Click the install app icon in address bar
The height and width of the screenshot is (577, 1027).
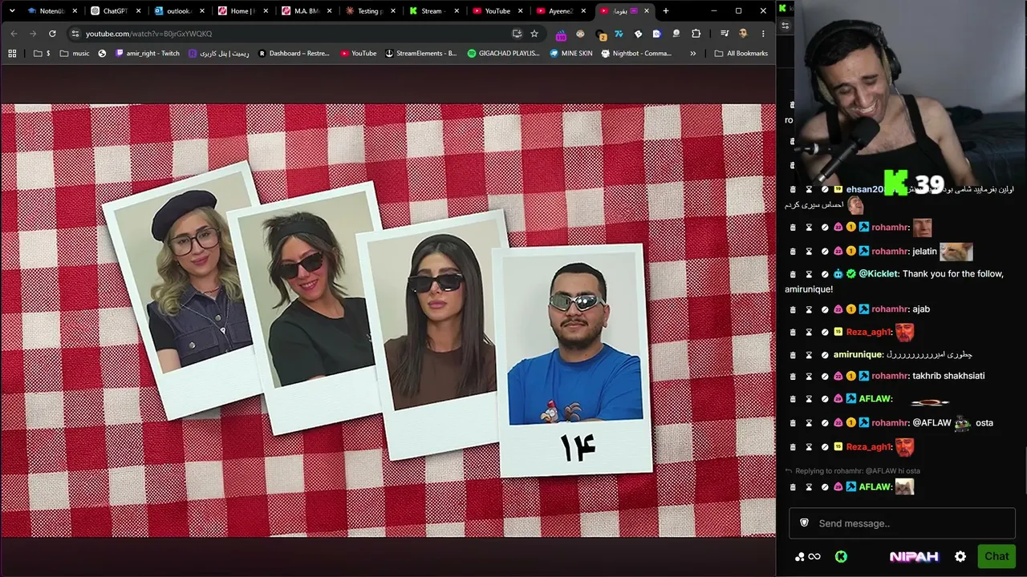[x=517, y=34]
